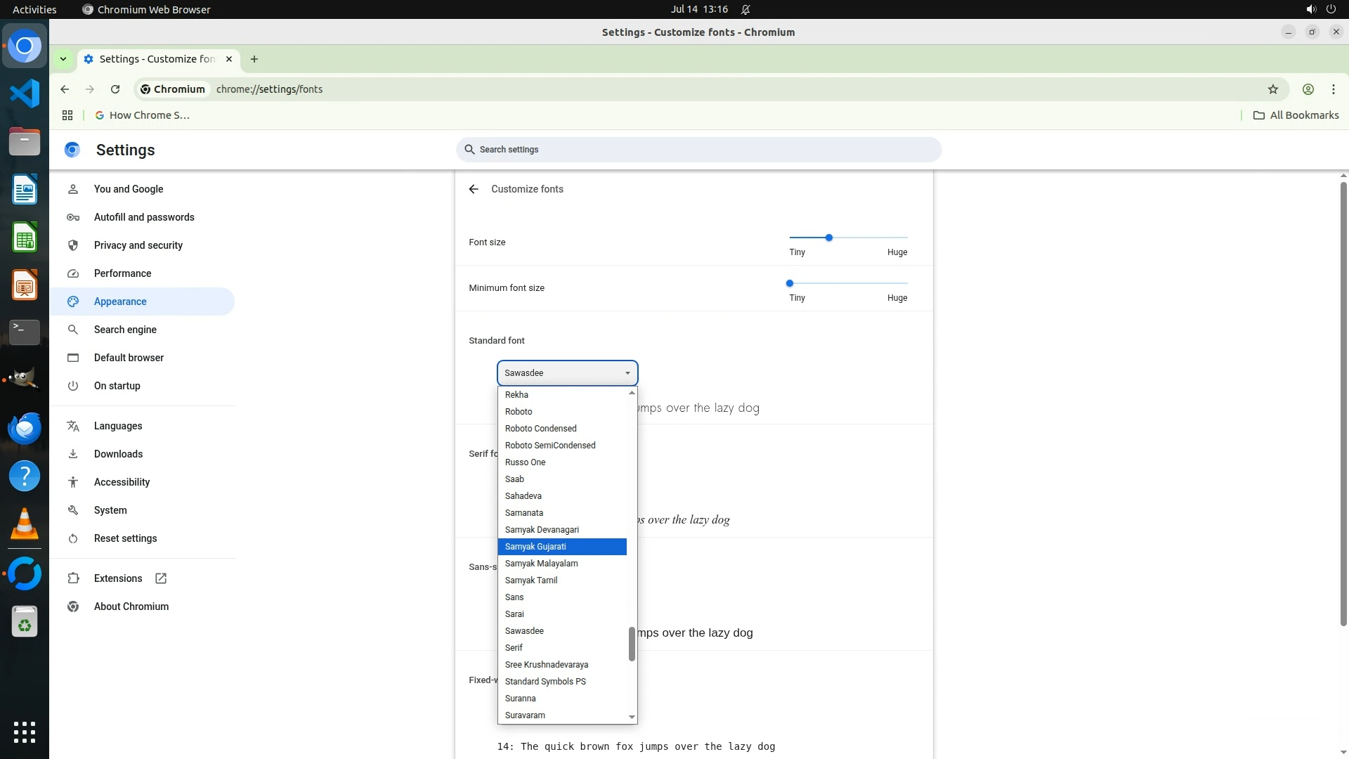Collapse the Sawasdee standard font dropdown

567,373
